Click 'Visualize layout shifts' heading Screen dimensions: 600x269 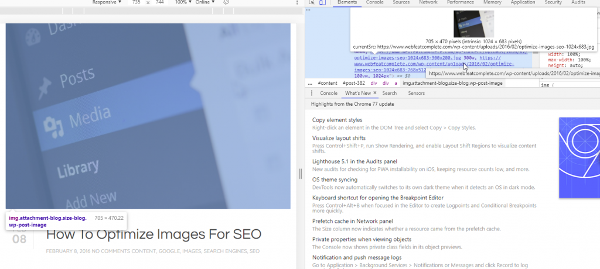tap(339, 138)
